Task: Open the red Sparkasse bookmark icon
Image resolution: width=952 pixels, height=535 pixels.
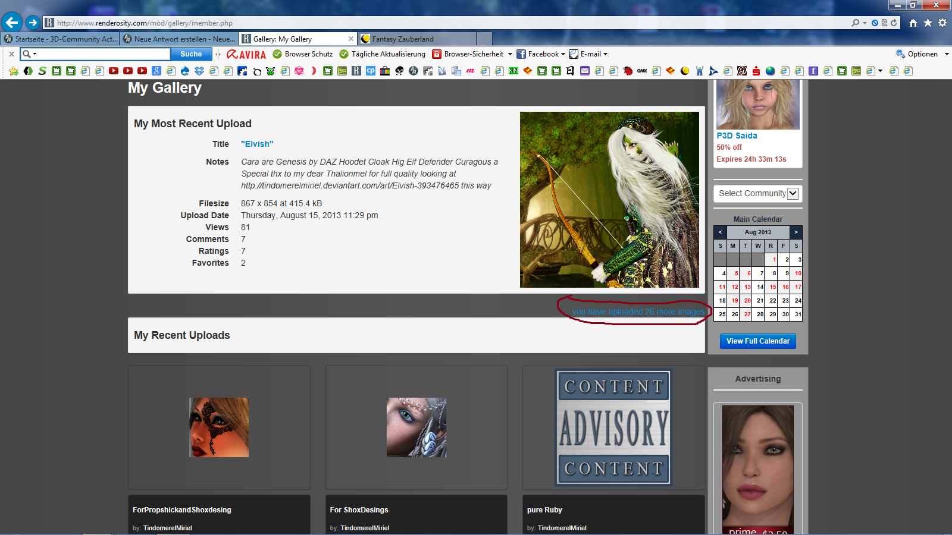Action: point(756,71)
